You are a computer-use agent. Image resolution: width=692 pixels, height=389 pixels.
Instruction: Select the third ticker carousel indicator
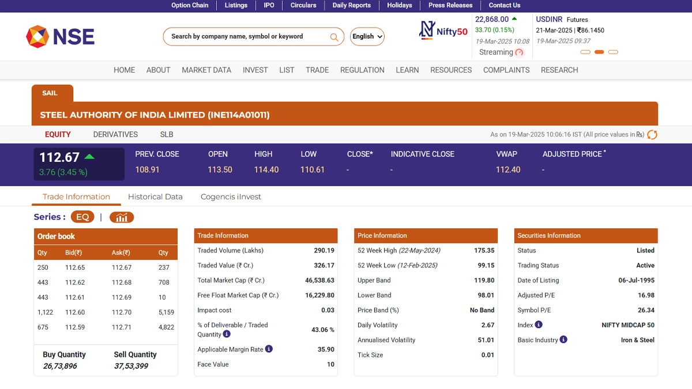click(613, 52)
